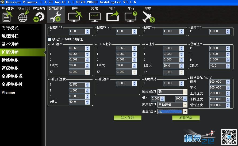238x146 pixels.
Task: Adjust the 油门加速度 I stepper arrows
Action: (87, 91)
